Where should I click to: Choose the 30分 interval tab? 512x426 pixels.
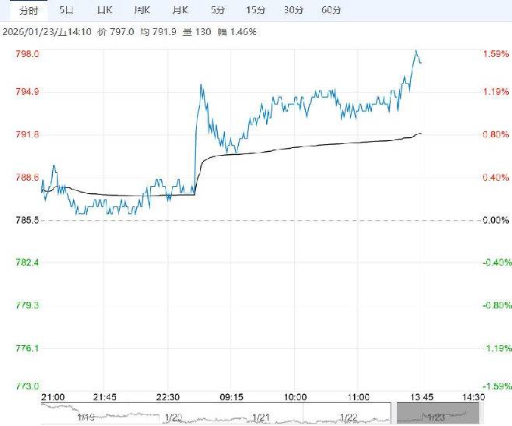click(x=293, y=10)
